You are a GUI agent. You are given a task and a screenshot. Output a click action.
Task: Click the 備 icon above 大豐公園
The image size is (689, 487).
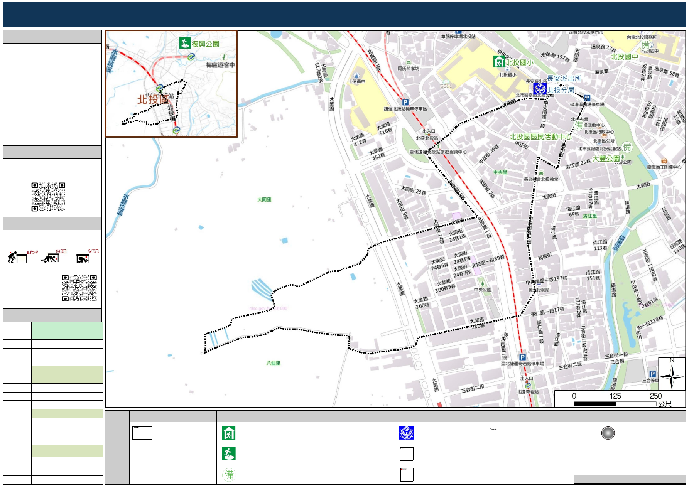[x=627, y=147]
